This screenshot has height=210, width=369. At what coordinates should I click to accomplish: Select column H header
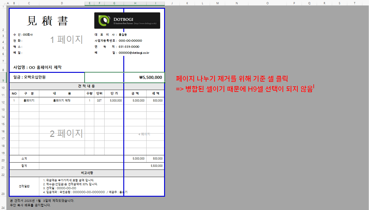click(x=135, y=3)
